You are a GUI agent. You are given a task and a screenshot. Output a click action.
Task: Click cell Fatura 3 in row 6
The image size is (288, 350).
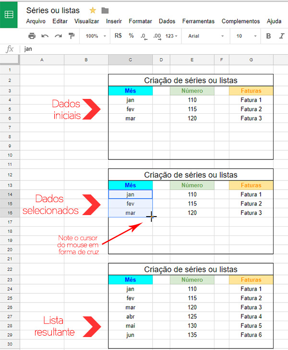click(x=251, y=118)
